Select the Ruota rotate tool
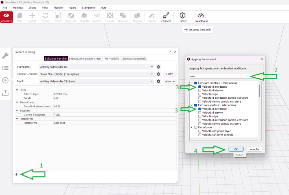The image size is (289, 195). (x=45, y=17)
